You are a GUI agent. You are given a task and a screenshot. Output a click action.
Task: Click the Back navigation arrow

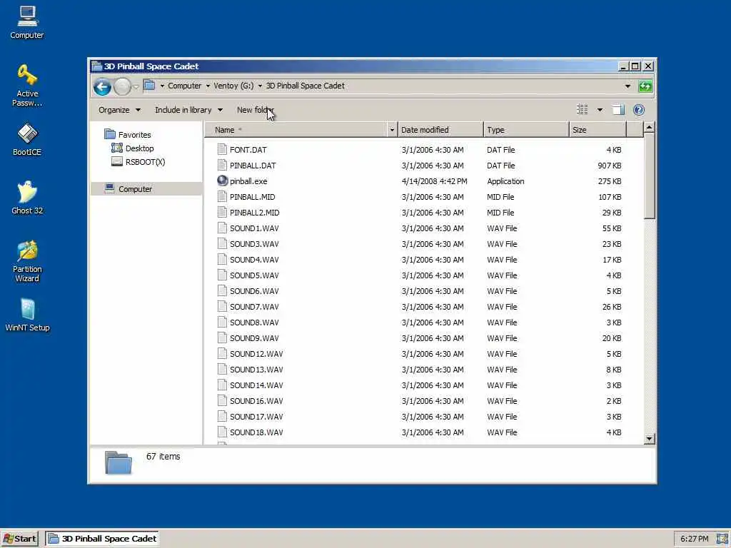tap(102, 86)
